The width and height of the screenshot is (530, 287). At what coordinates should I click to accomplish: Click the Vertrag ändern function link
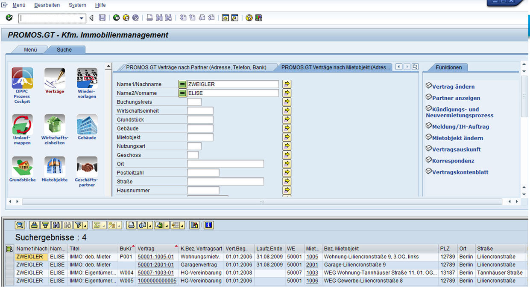(x=453, y=87)
